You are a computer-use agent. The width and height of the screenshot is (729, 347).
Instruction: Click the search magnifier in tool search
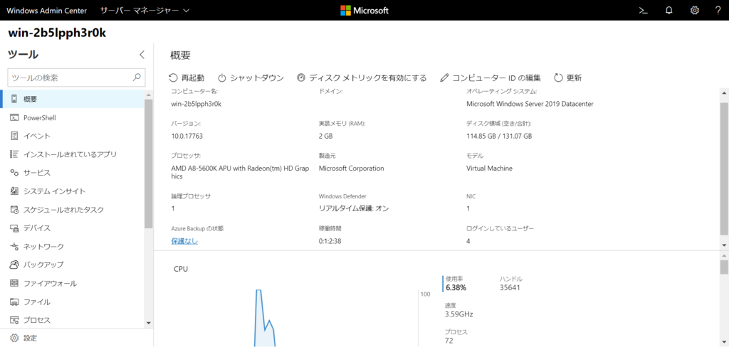click(x=137, y=78)
